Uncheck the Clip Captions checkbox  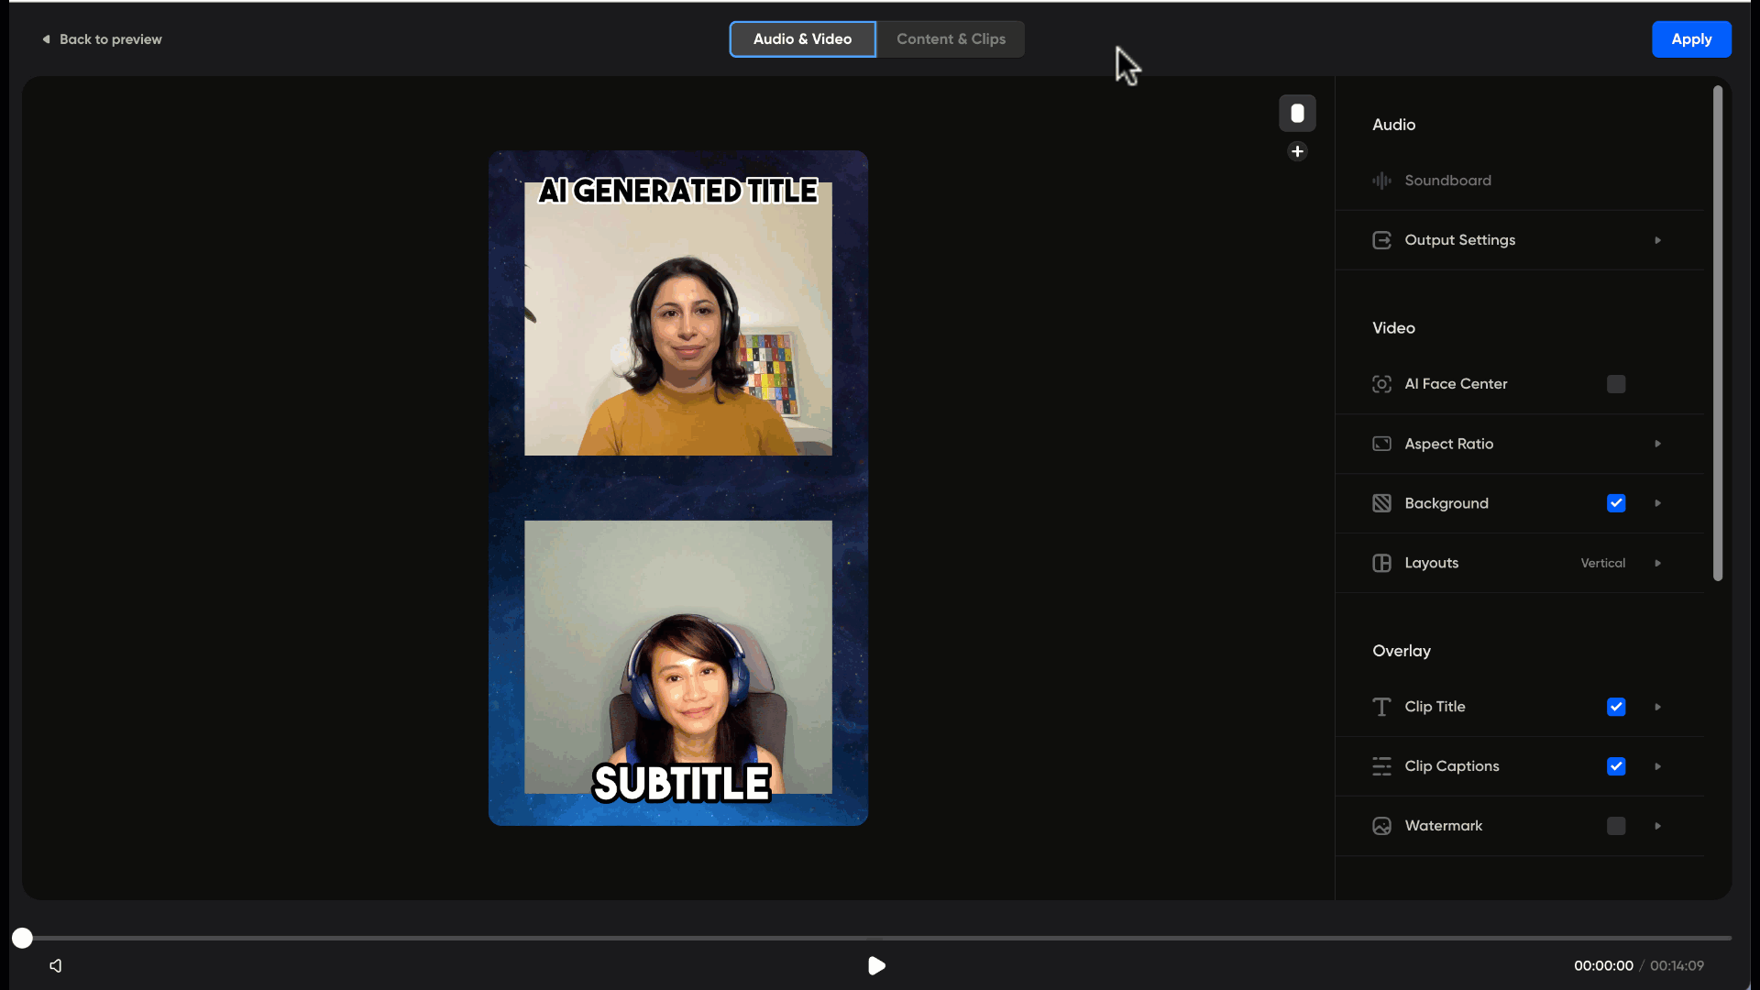tap(1616, 766)
